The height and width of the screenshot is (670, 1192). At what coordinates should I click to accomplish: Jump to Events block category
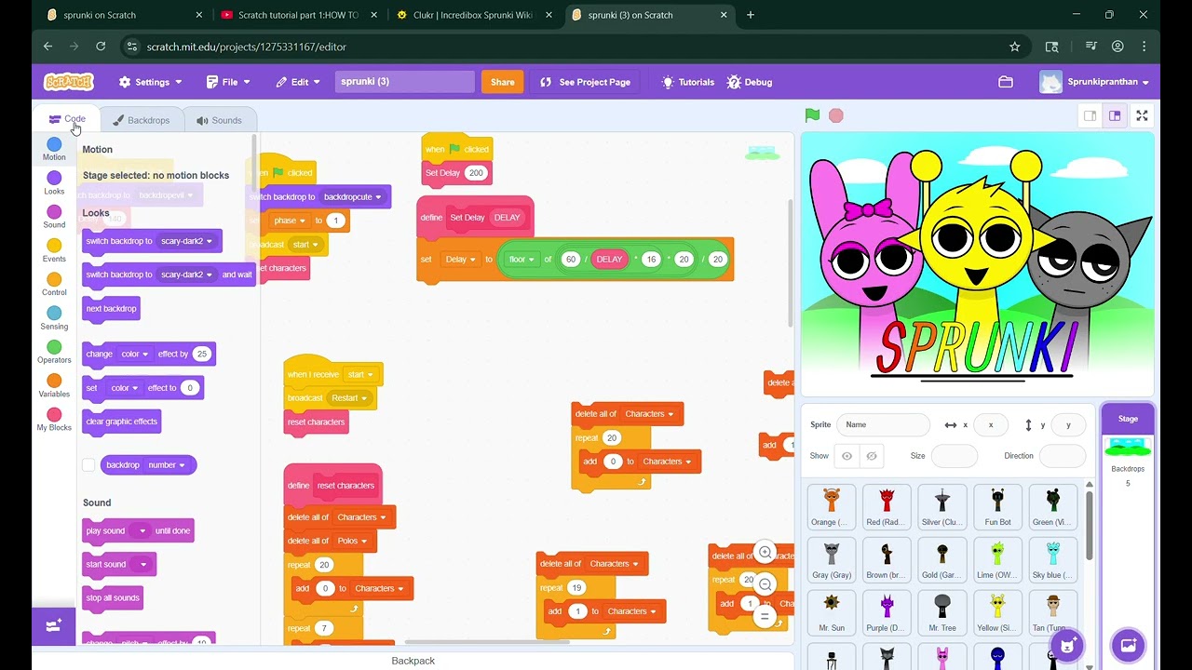tap(54, 250)
